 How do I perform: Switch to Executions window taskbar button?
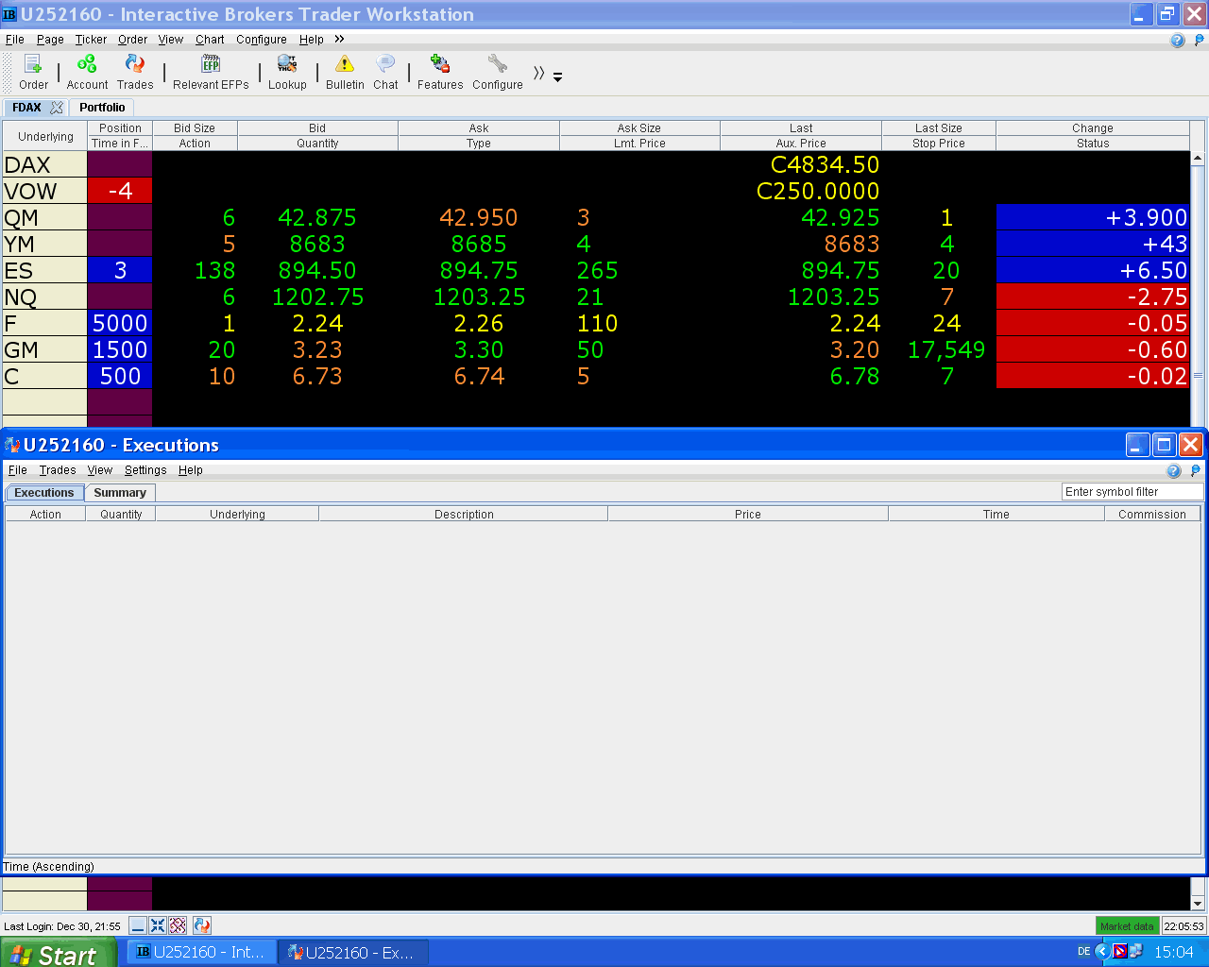(353, 952)
